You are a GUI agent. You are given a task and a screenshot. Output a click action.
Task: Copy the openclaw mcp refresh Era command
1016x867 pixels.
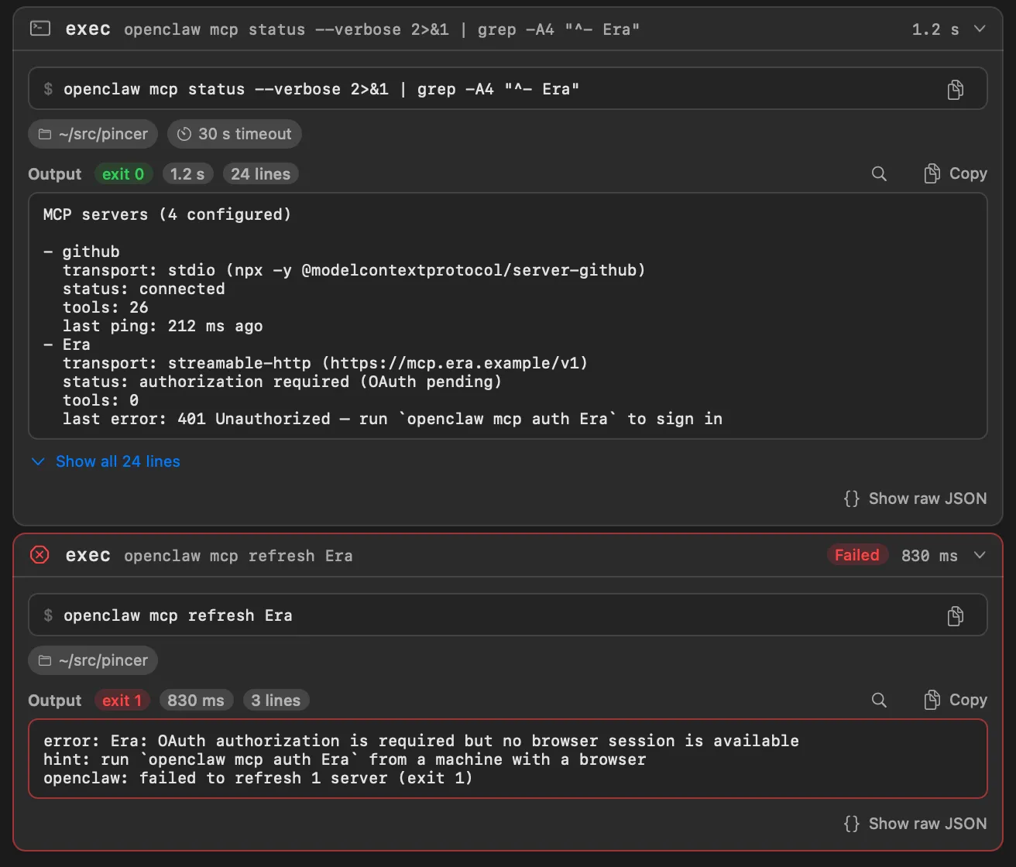(x=956, y=615)
